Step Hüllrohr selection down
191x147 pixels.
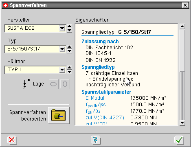tap(69, 72)
